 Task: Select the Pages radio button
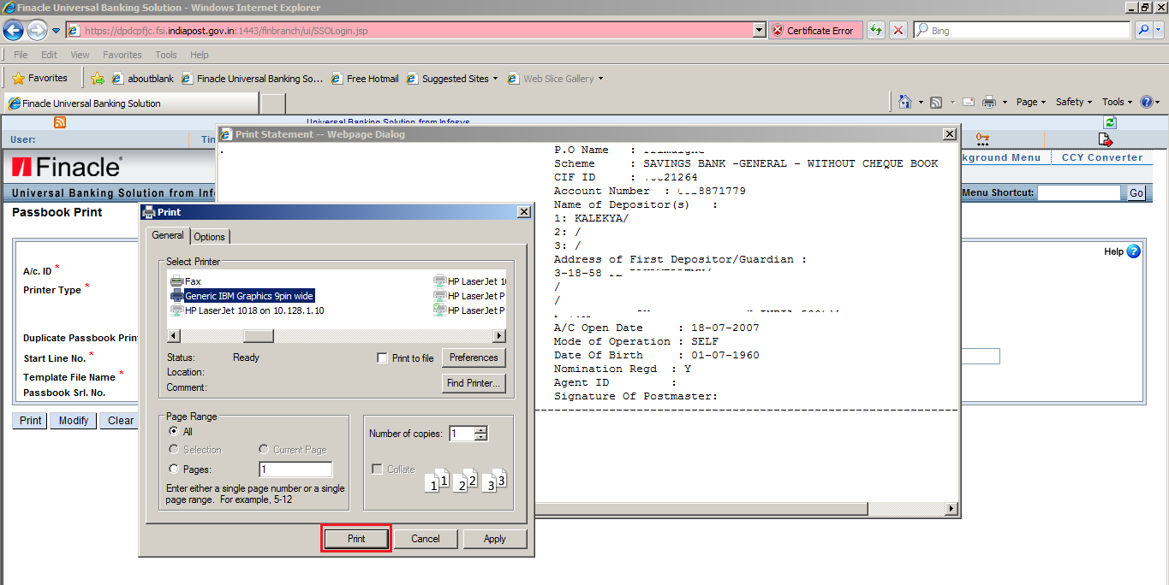(174, 468)
